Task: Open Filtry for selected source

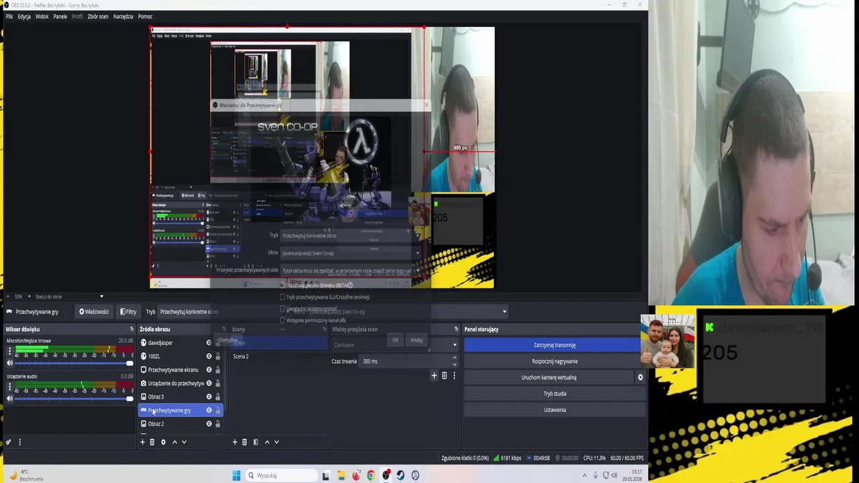Action: tap(128, 312)
